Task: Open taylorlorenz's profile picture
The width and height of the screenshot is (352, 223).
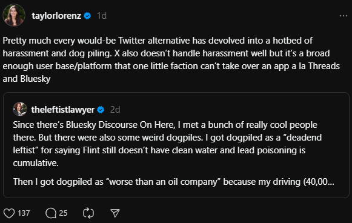Action: tap(14, 15)
